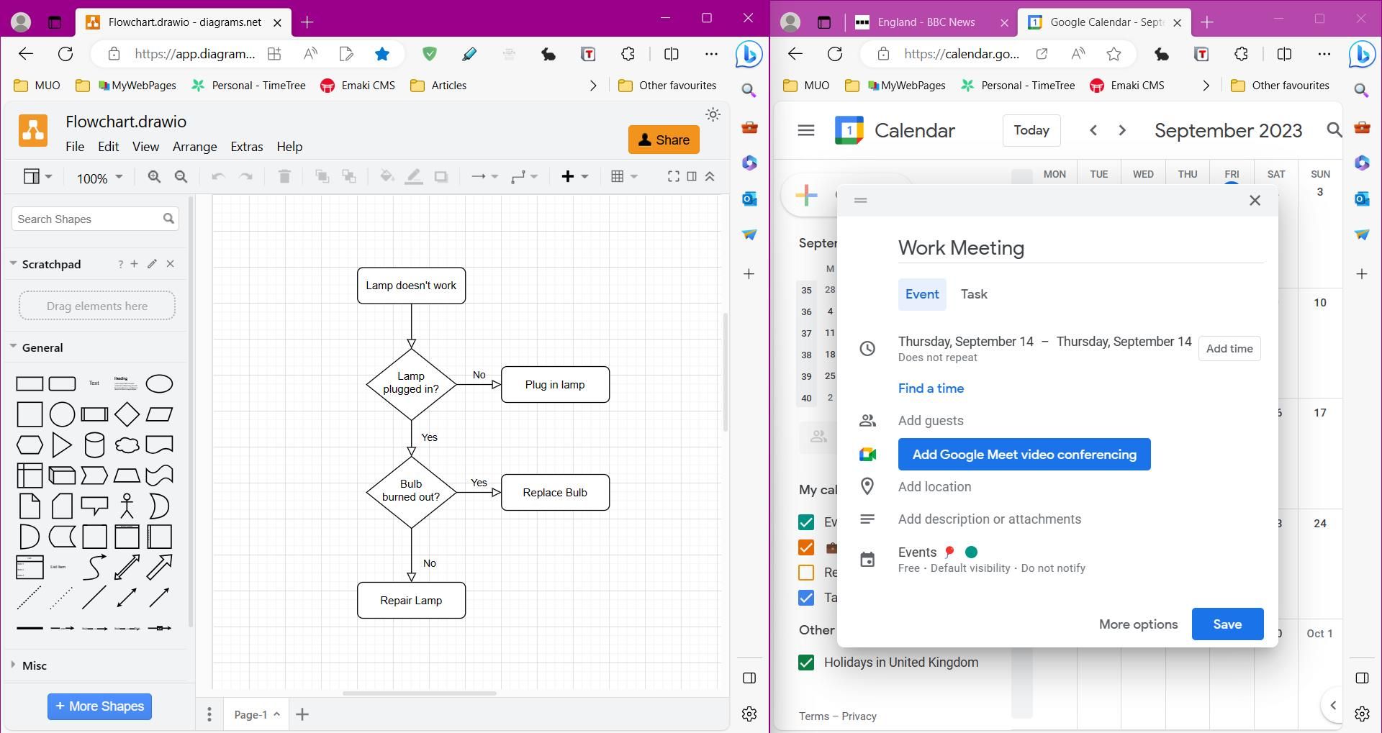Click the Find a time link

[931, 388]
